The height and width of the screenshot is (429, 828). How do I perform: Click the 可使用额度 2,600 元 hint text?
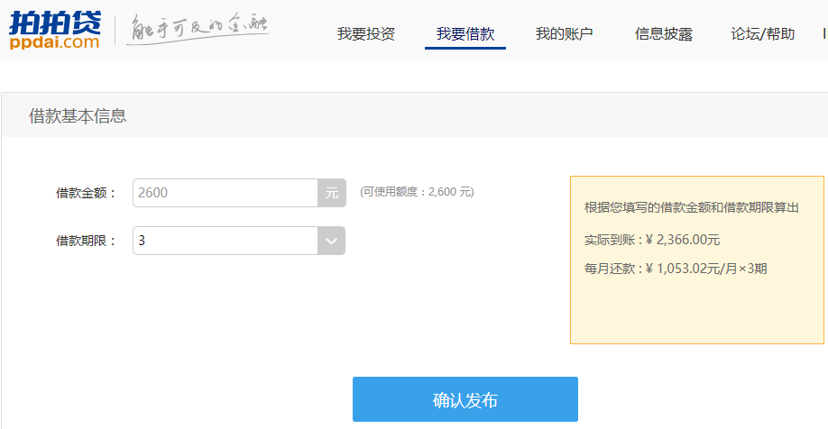[x=417, y=192]
